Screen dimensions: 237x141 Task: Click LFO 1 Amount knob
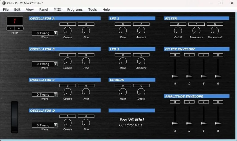[x=141, y=31]
